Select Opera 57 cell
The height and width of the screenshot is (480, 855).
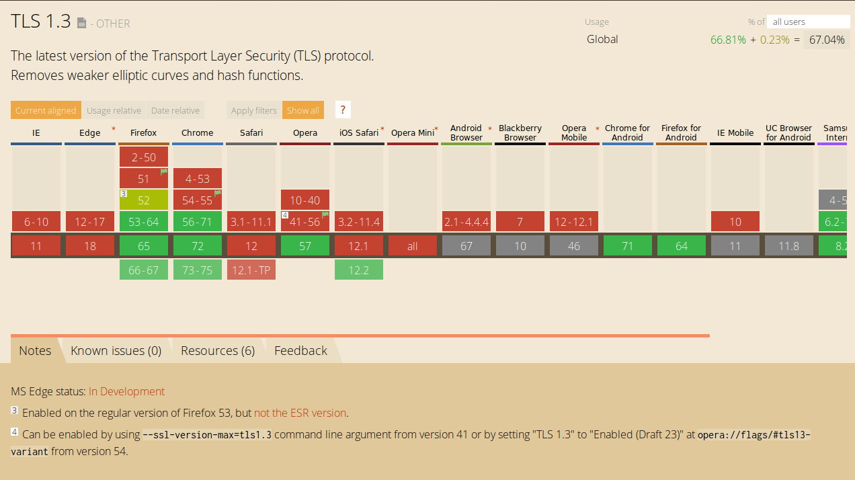pyautogui.click(x=305, y=245)
